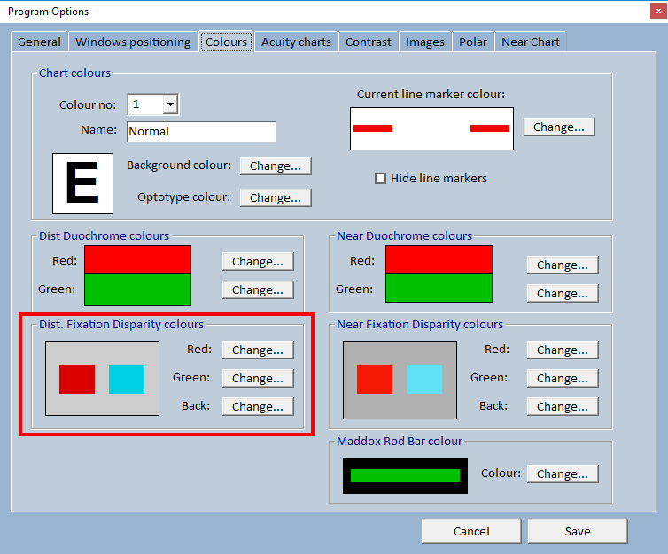Click the Dist Duochrome red colour swatch

click(x=138, y=260)
